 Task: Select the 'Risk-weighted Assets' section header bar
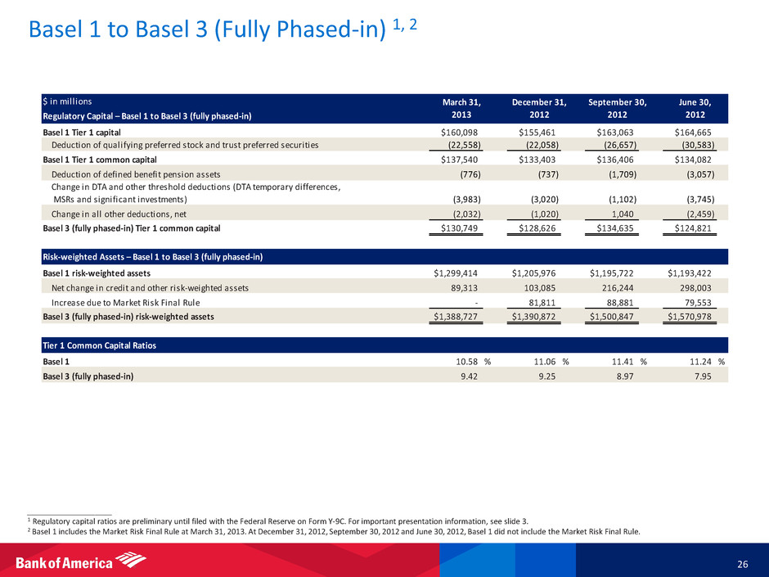pos(152,256)
